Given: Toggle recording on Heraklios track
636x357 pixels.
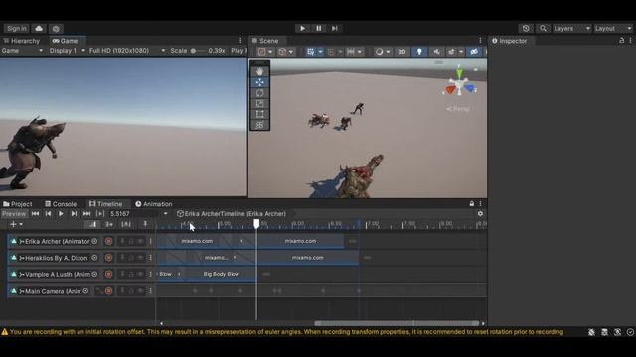Looking at the screenshot, I should tap(108, 258).
